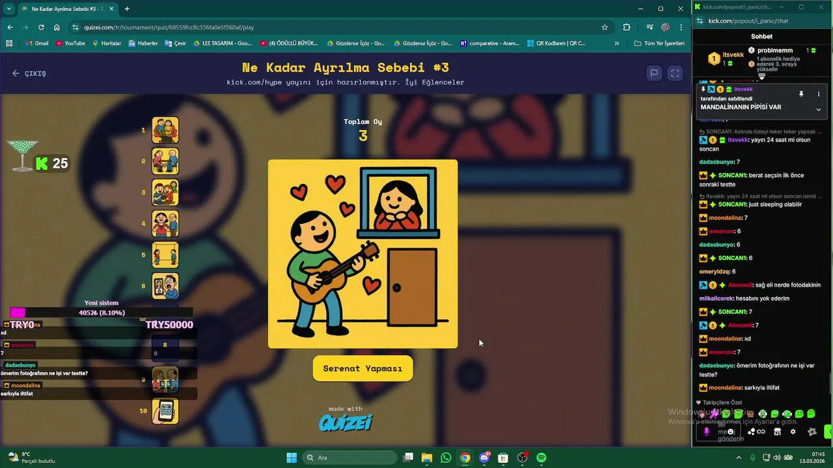Viewport: 833px width, 468px height.
Task: Open WhatsApp from the taskbar
Action: (446, 458)
